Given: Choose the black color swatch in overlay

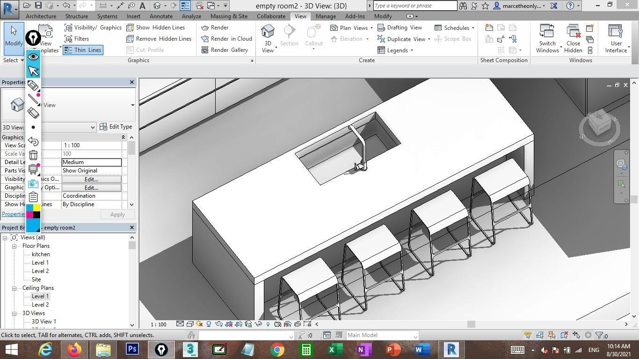Looking at the screenshot, I should click(x=36, y=215).
